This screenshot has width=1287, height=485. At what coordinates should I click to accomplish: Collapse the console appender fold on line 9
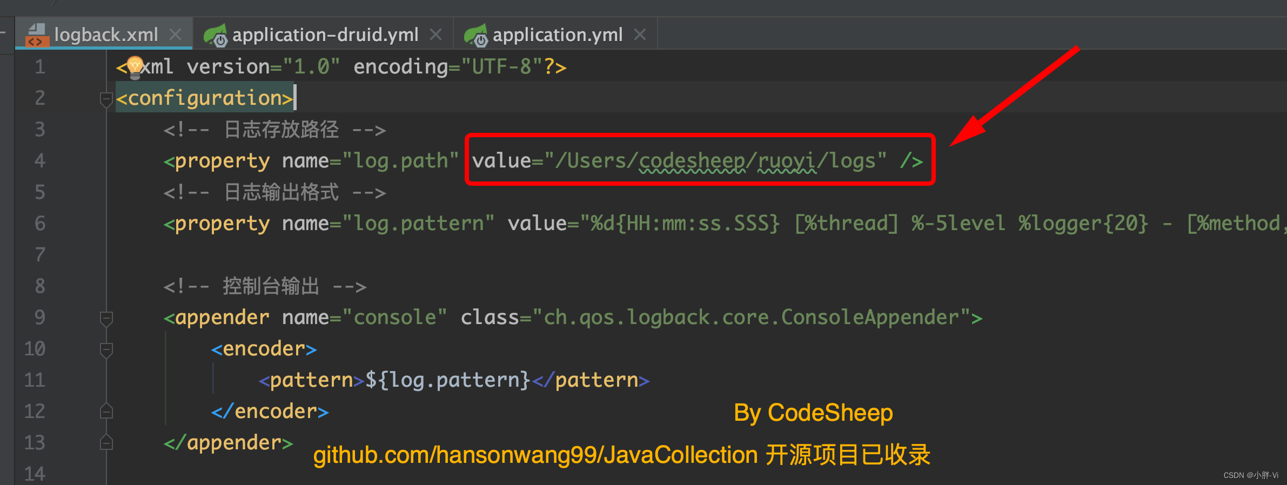pos(106,318)
